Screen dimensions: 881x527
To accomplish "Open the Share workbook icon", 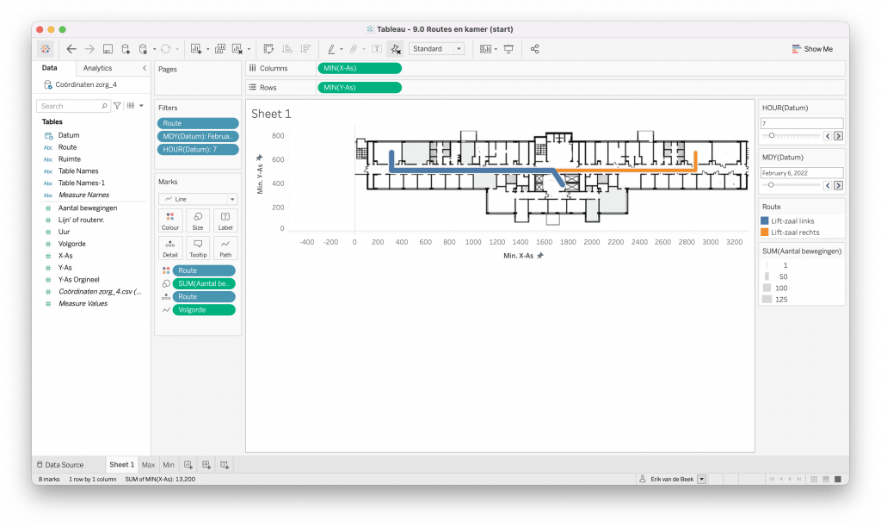I will [x=534, y=49].
